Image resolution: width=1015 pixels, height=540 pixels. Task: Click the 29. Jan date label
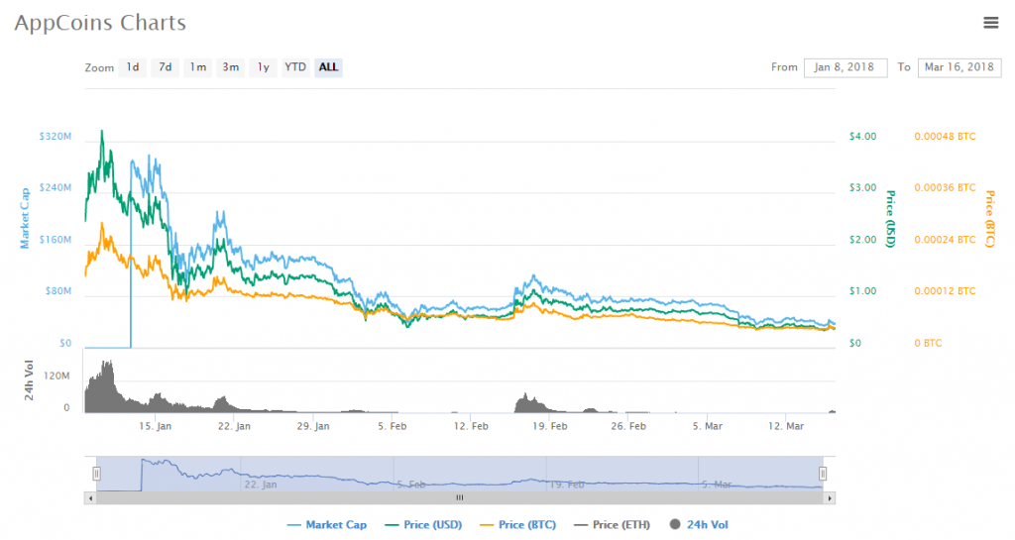point(313,426)
